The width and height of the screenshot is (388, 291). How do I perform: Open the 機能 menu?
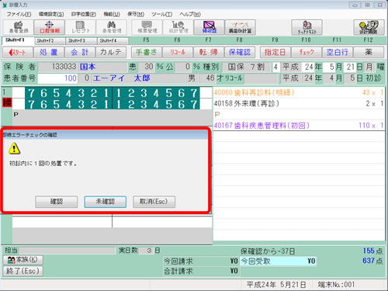[112, 14]
